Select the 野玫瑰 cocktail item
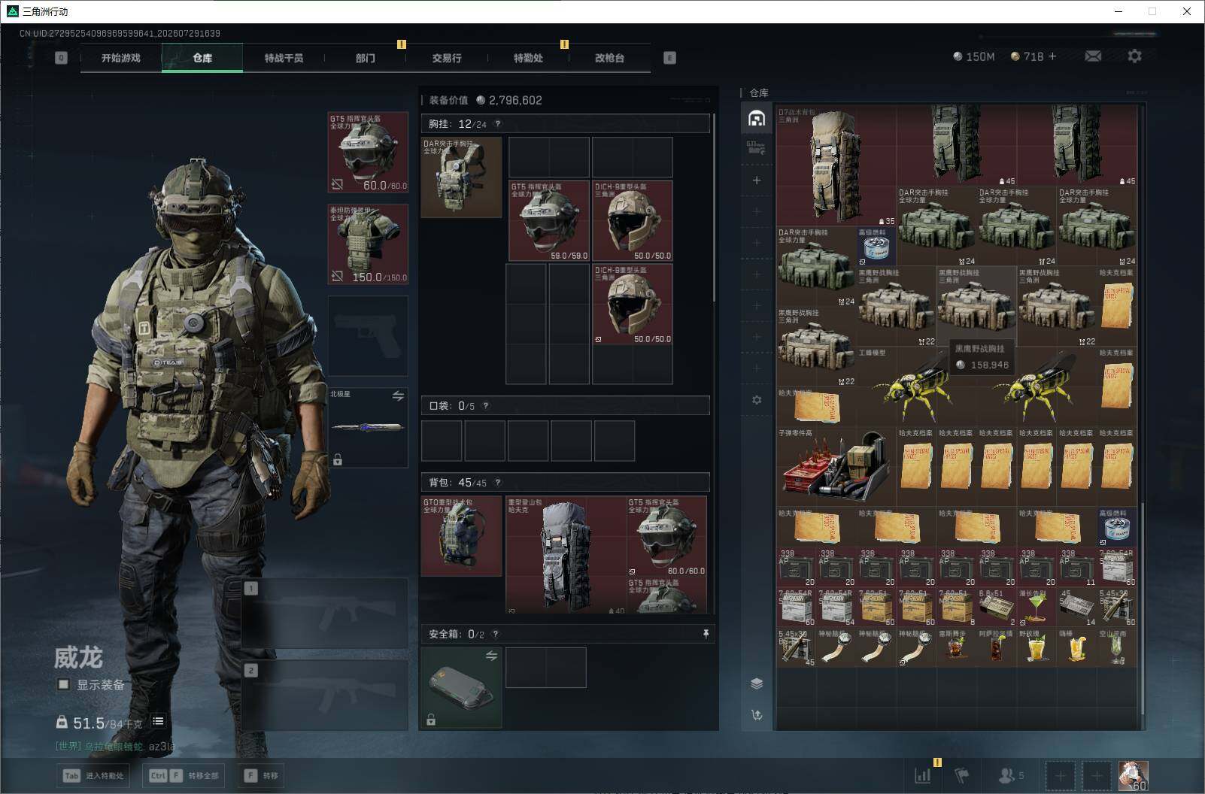The height and width of the screenshot is (794, 1205). coord(1036,647)
